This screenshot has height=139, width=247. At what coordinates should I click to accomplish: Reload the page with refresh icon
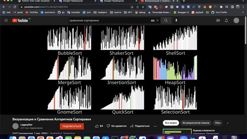[15, 7]
